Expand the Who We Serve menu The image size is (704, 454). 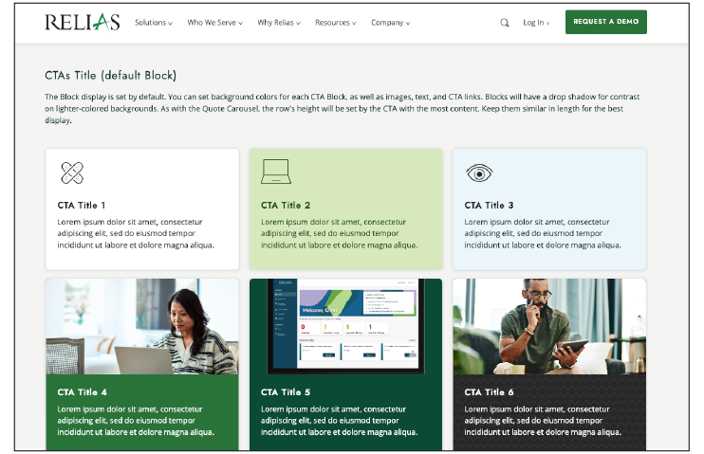click(x=214, y=23)
